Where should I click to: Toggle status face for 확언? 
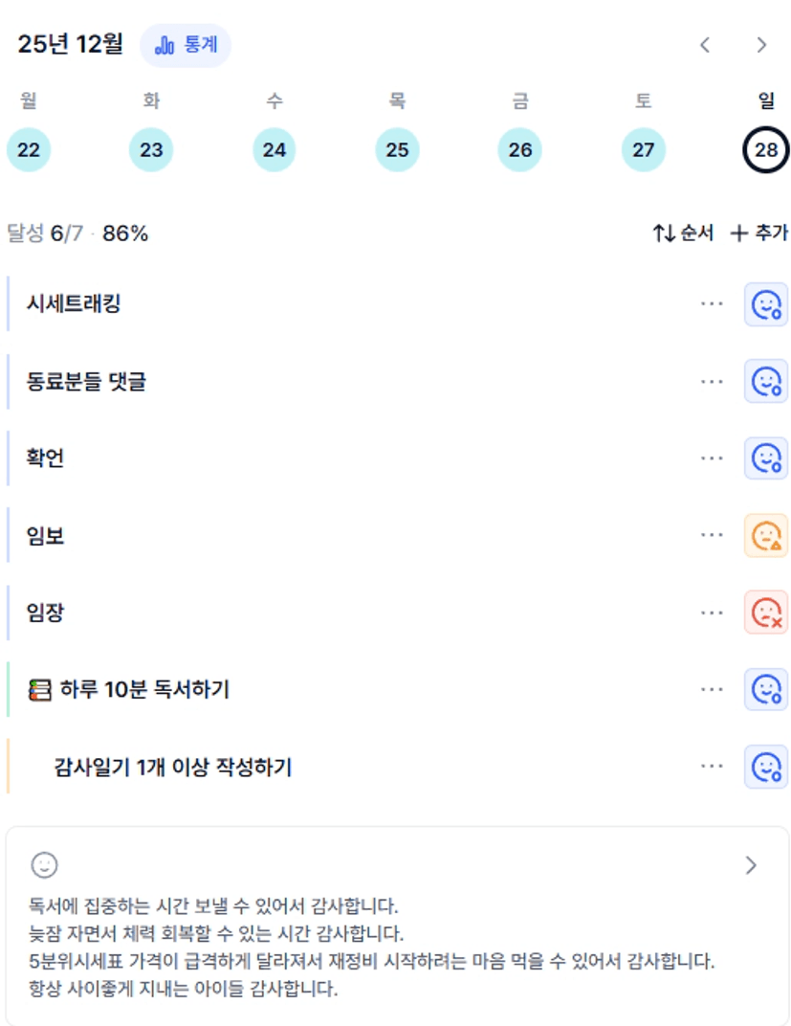coord(766,458)
